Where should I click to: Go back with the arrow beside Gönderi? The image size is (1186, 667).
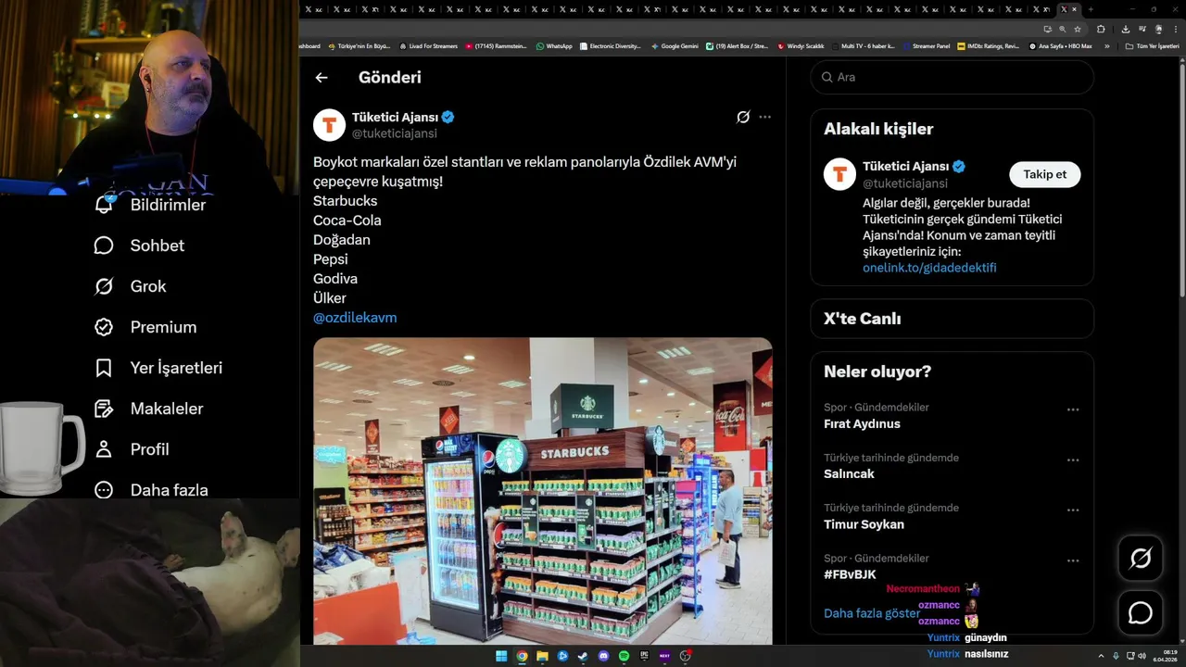coord(322,78)
